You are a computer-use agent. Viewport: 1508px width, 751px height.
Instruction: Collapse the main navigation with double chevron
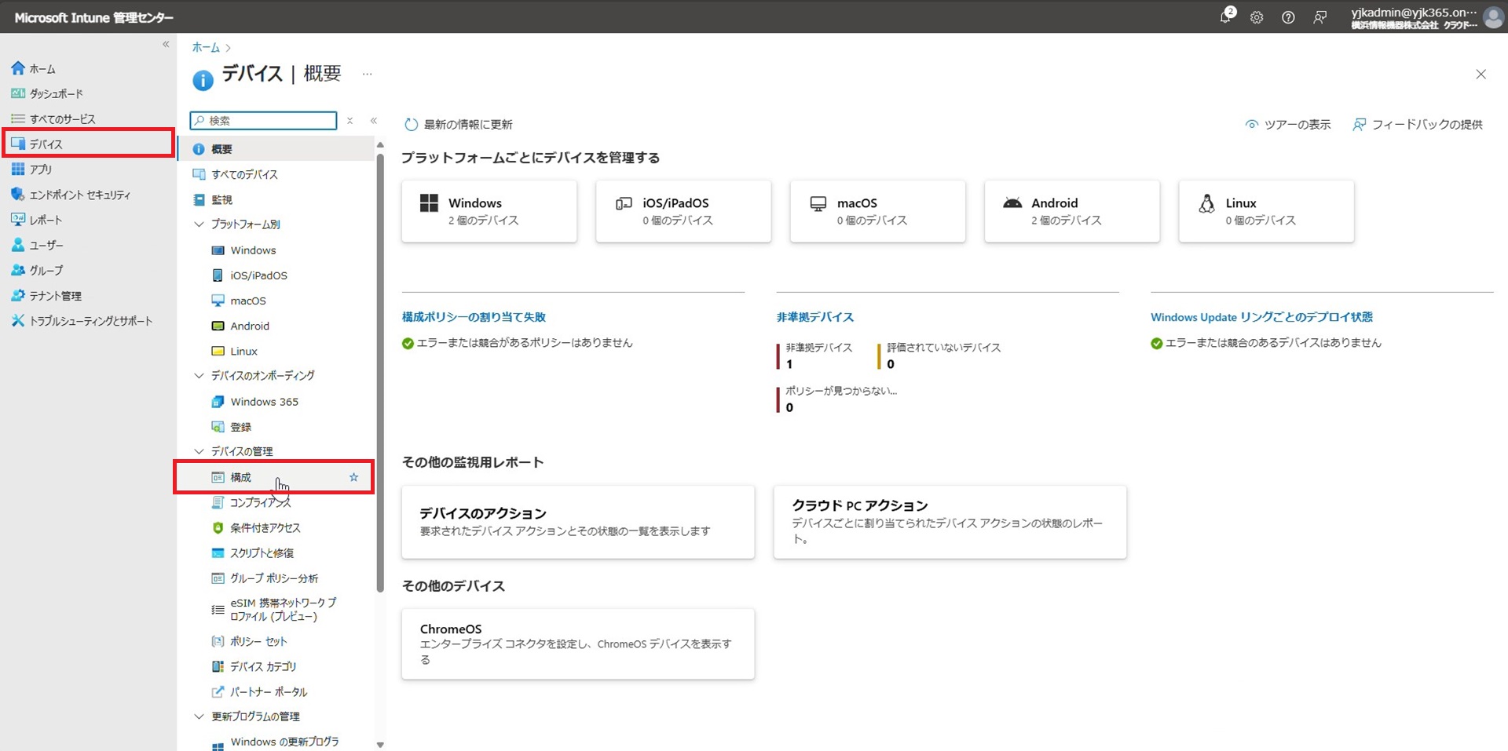166,44
